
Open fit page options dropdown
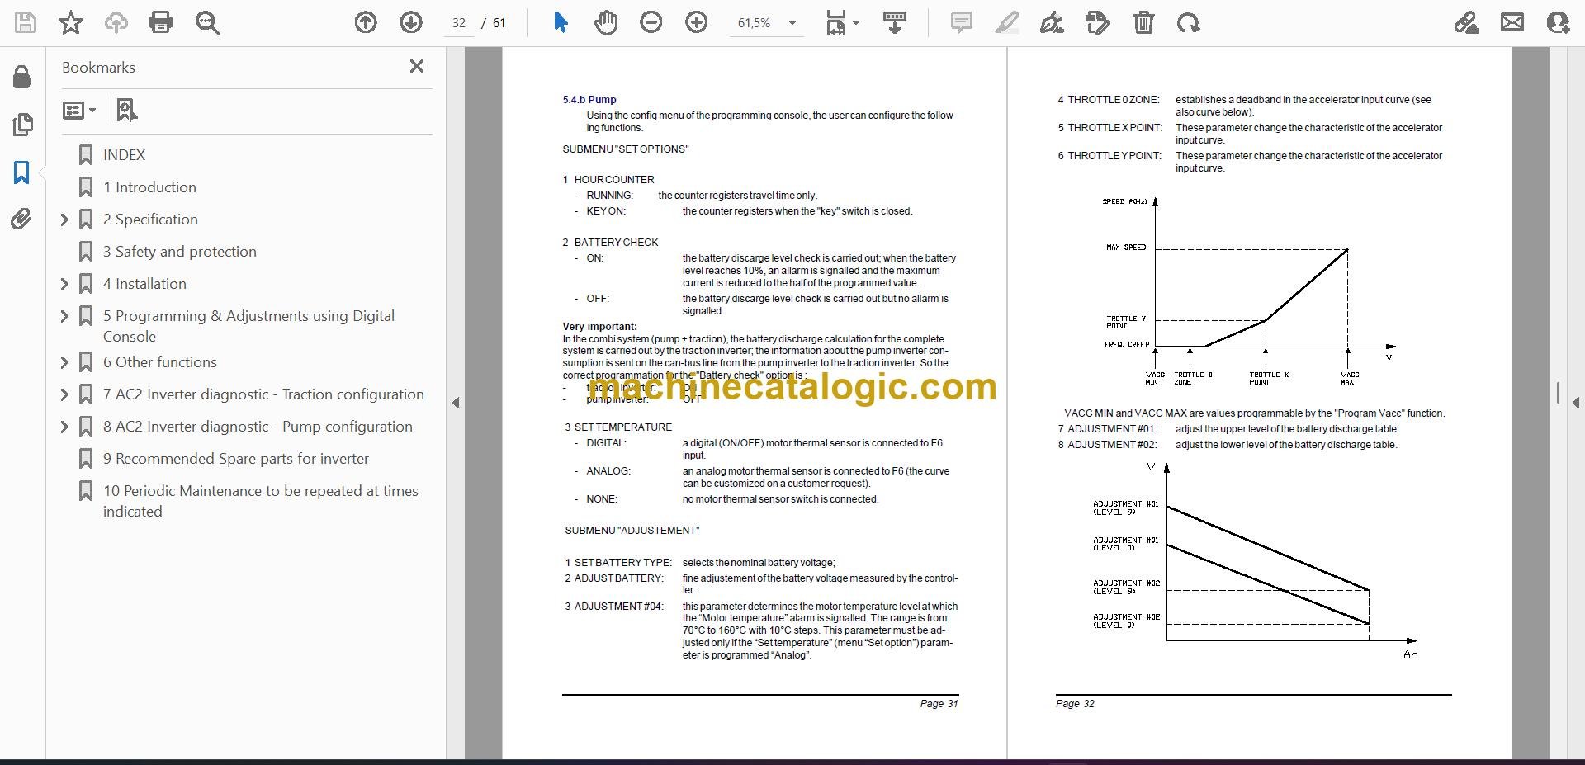click(842, 22)
